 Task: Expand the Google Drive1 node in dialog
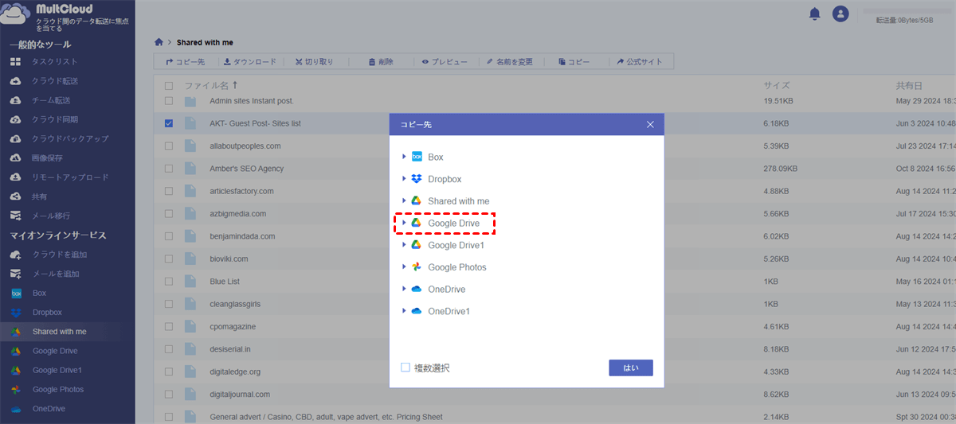click(x=405, y=245)
